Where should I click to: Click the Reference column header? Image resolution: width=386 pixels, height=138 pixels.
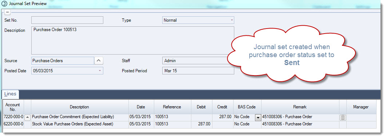click(x=172, y=107)
